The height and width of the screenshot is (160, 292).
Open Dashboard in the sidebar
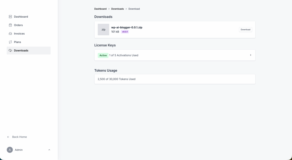coord(29,17)
